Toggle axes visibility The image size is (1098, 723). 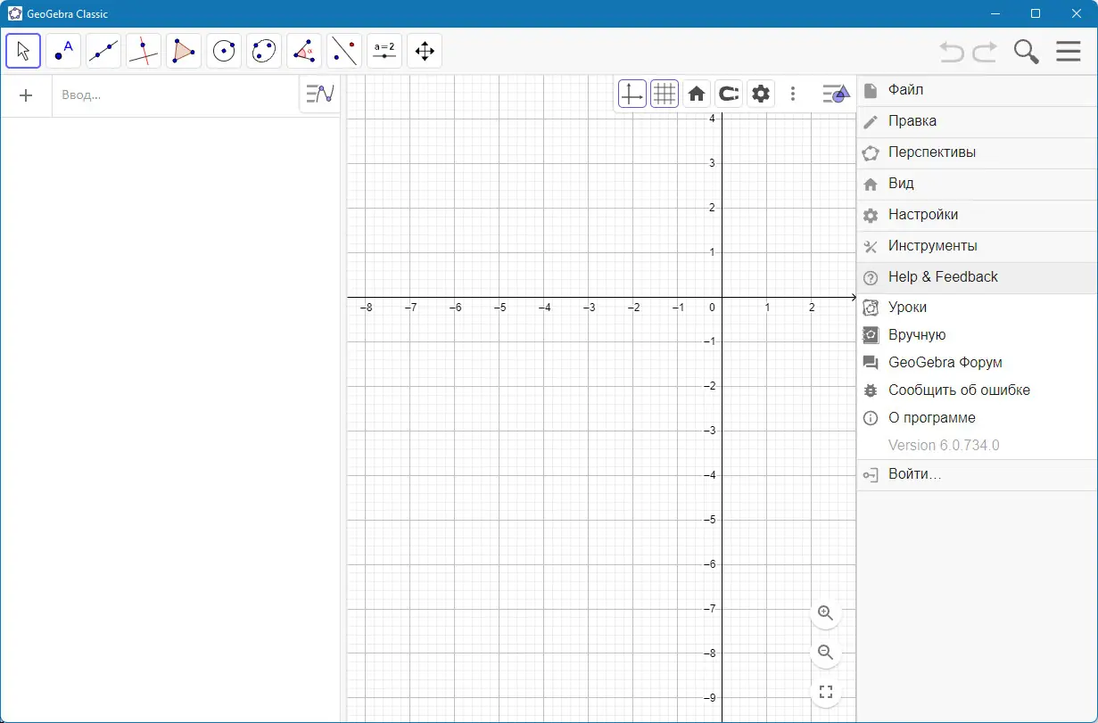point(632,94)
